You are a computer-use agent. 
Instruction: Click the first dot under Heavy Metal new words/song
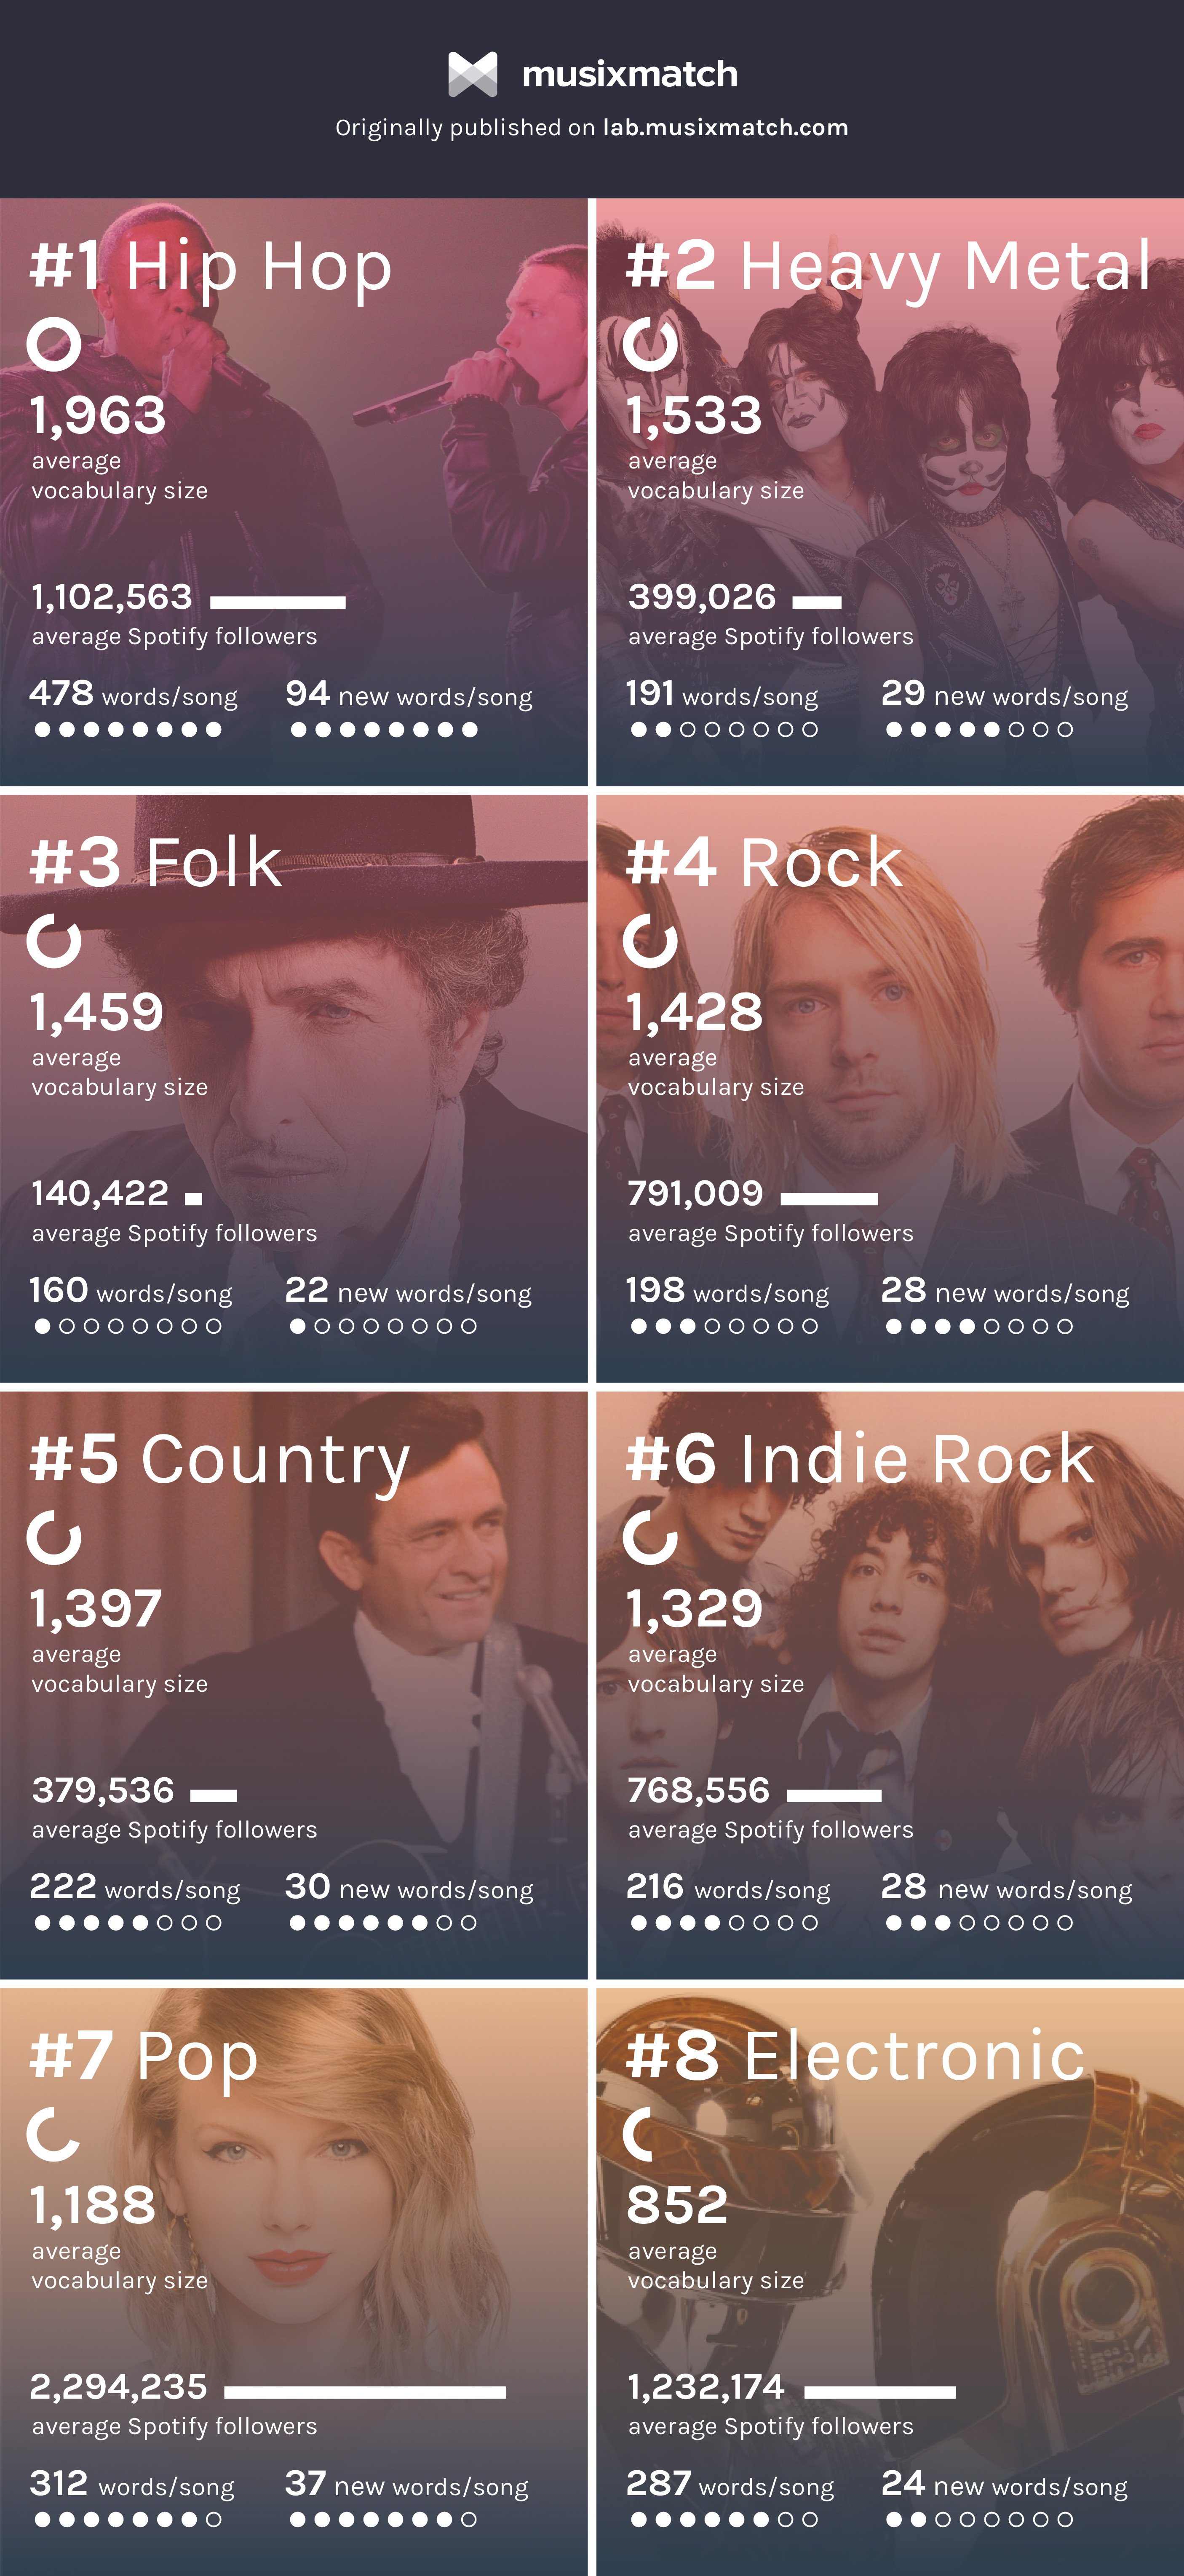point(894,730)
